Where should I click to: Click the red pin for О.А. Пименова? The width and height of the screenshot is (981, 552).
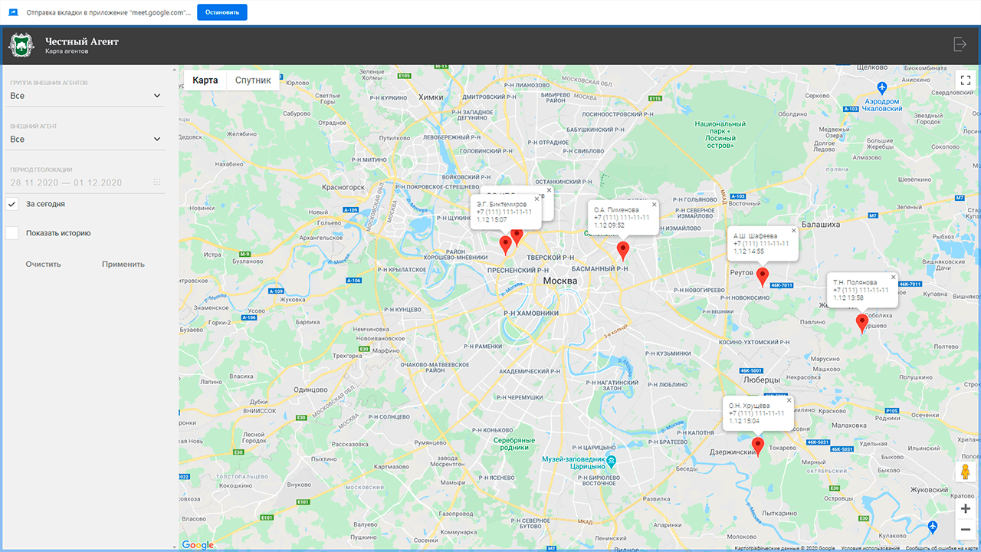pyautogui.click(x=623, y=251)
